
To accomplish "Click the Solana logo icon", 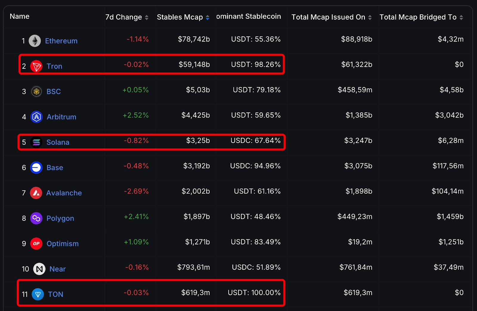I will pos(36,142).
